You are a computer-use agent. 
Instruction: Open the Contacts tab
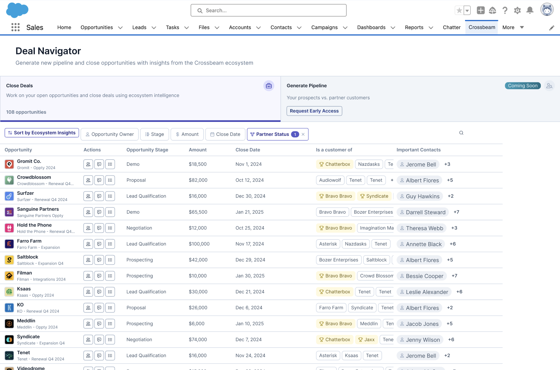click(x=281, y=28)
